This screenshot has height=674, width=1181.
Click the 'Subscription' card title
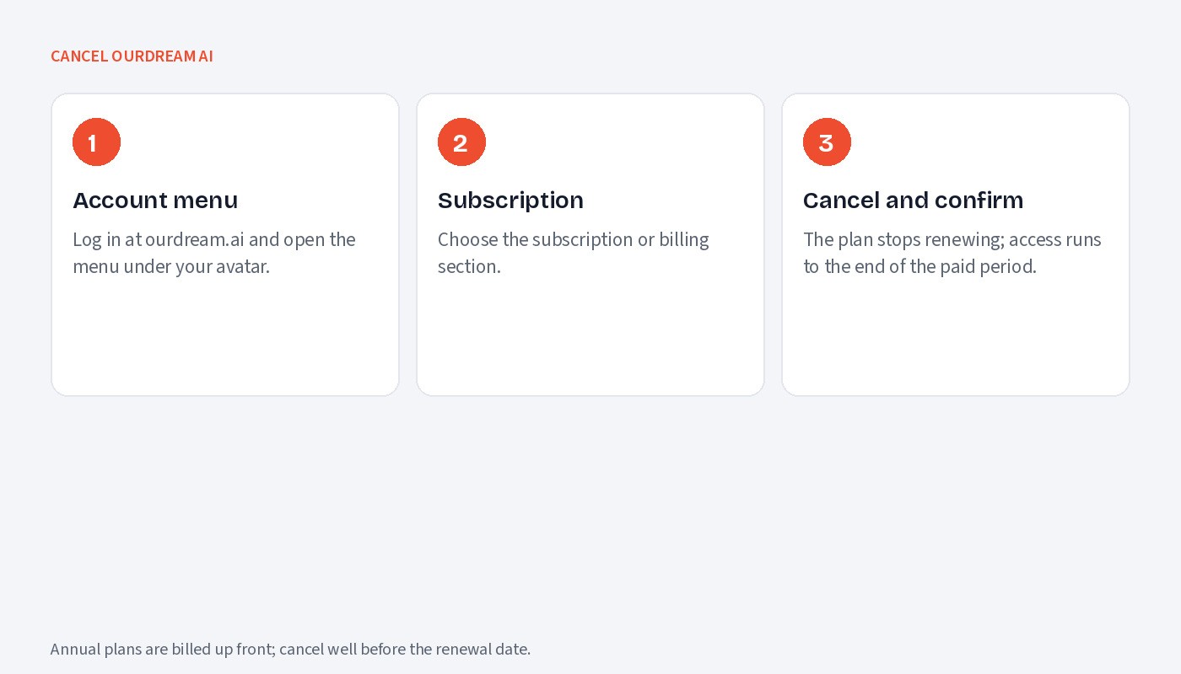click(x=510, y=201)
